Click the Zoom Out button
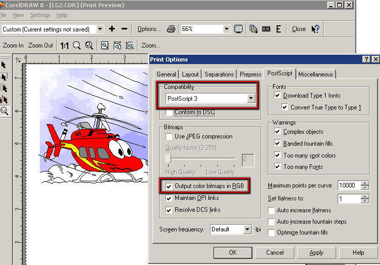The height and width of the screenshot is (265, 380). point(40,45)
